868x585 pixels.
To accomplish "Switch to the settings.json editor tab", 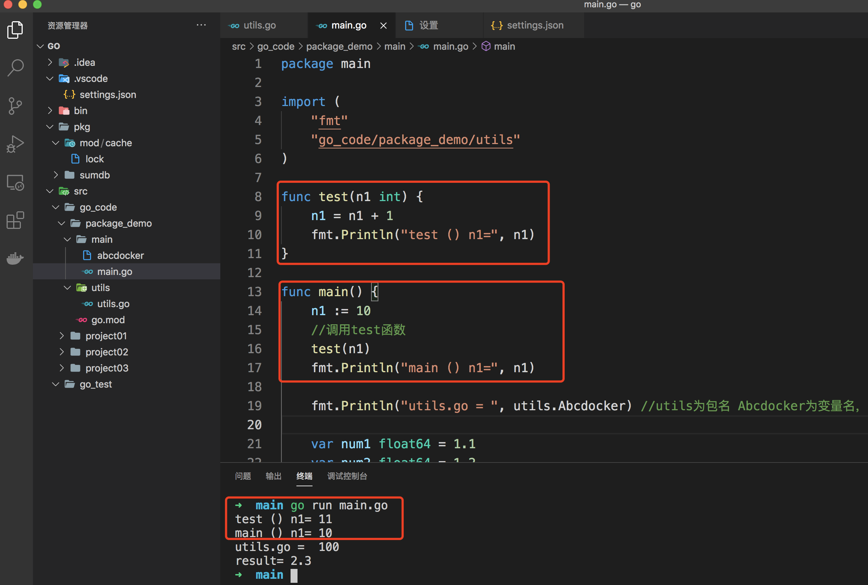I will pyautogui.click(x=535, y=25).
